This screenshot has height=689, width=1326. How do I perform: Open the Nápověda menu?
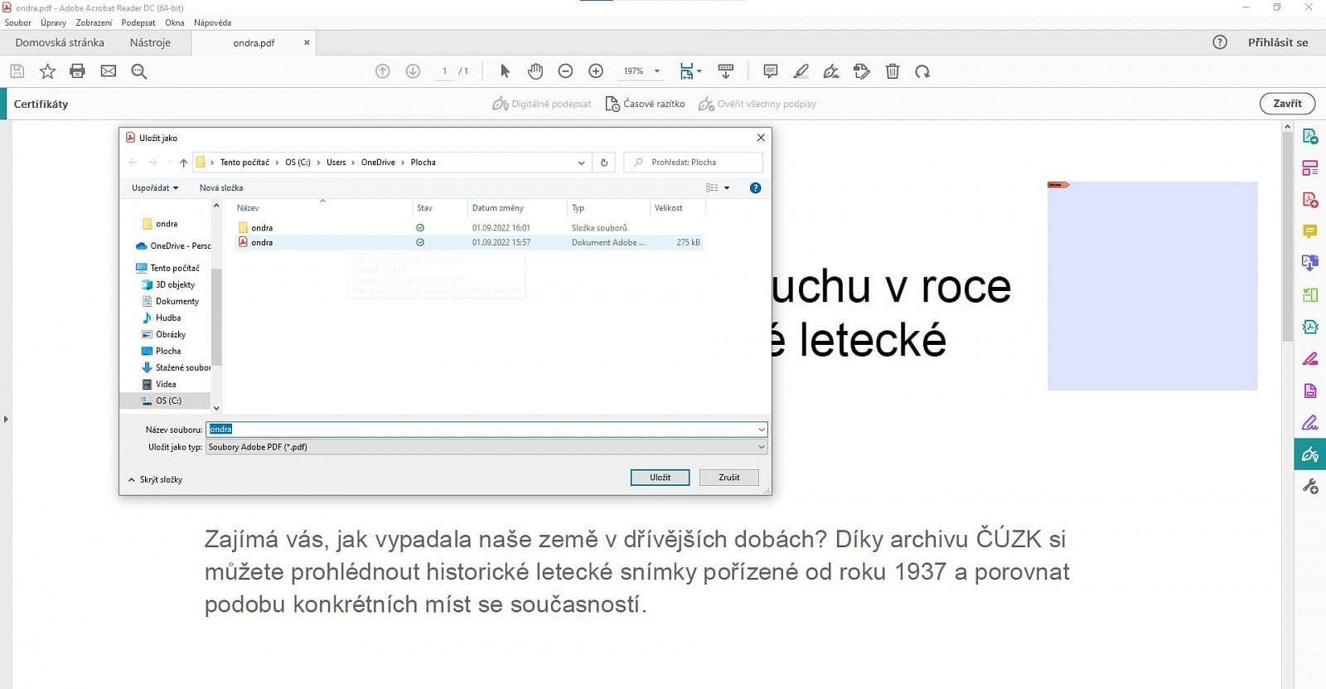coord(212,22)
